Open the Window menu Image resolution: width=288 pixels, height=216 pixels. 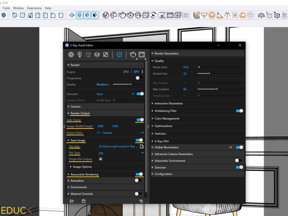click(19, 8)
